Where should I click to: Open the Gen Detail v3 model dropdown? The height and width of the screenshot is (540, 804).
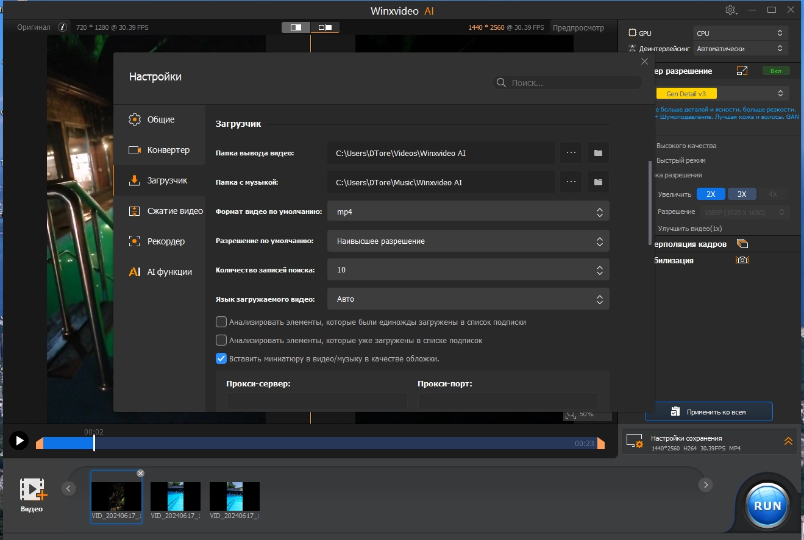(x=720, y=94)
